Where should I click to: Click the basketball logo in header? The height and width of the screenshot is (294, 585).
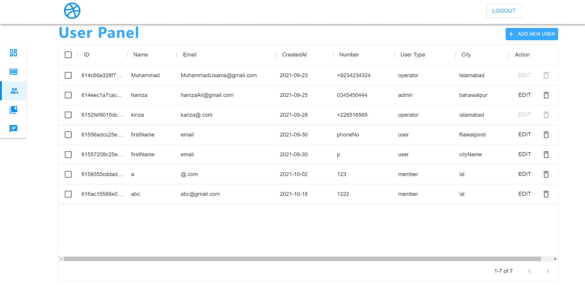tap(72, 11)
